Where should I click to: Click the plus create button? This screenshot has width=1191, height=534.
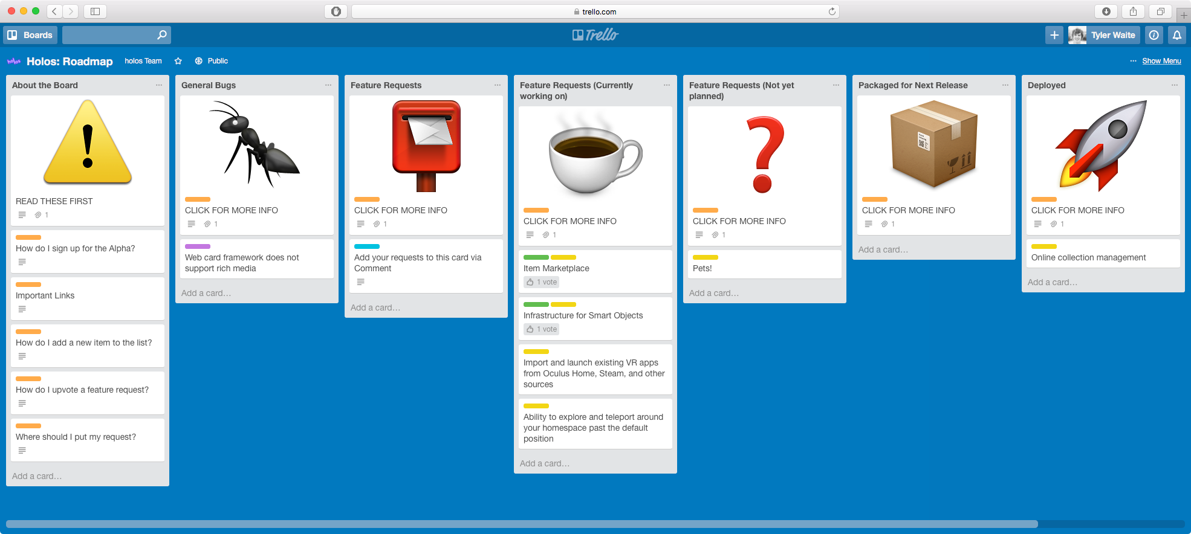(x=1054, y=35)
